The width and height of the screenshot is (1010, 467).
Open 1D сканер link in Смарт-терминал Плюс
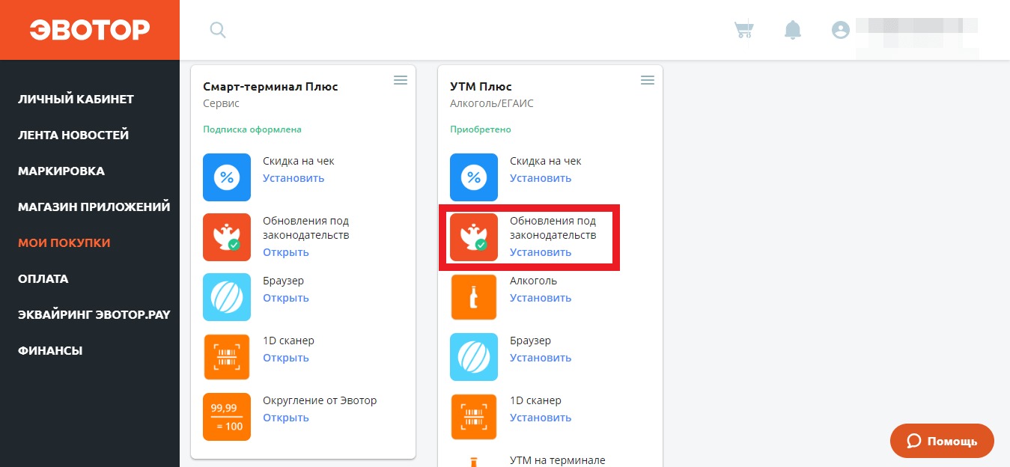click(286, 358)
